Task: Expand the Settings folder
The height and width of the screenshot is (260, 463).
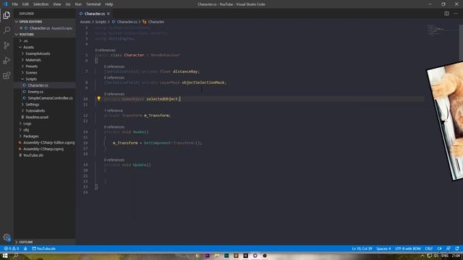Action: pos(32,104)
